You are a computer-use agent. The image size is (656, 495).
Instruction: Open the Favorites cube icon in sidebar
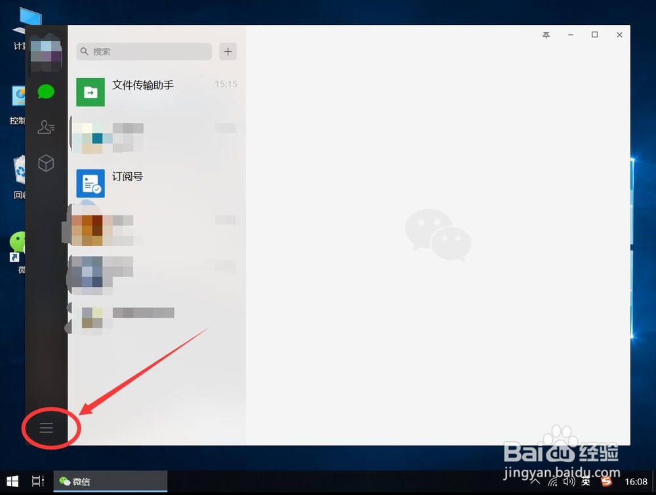pyautogui.click(x=46, y=163)
